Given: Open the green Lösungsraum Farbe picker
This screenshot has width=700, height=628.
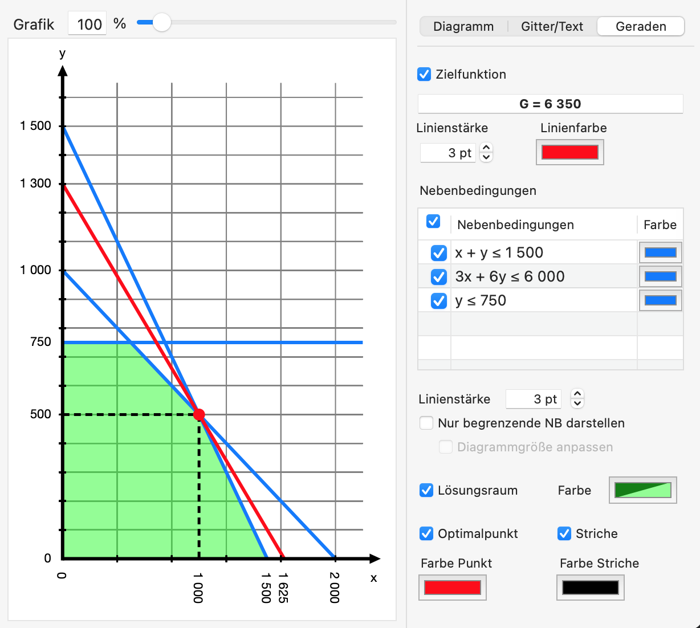Looking at the screenshot, I should 642,490.
